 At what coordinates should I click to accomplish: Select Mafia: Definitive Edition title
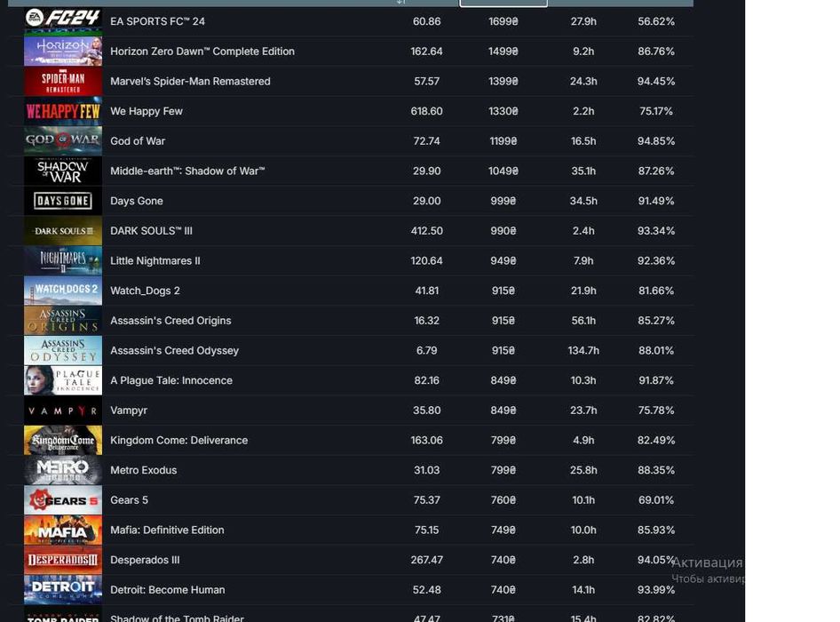167,530
